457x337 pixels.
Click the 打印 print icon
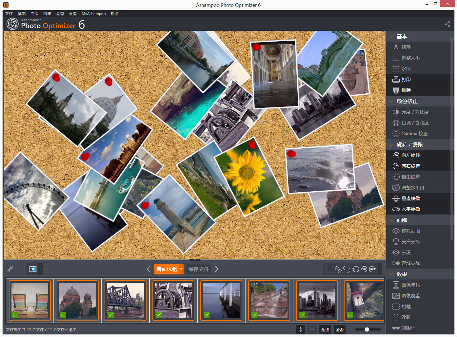click(x=396, y=80)
